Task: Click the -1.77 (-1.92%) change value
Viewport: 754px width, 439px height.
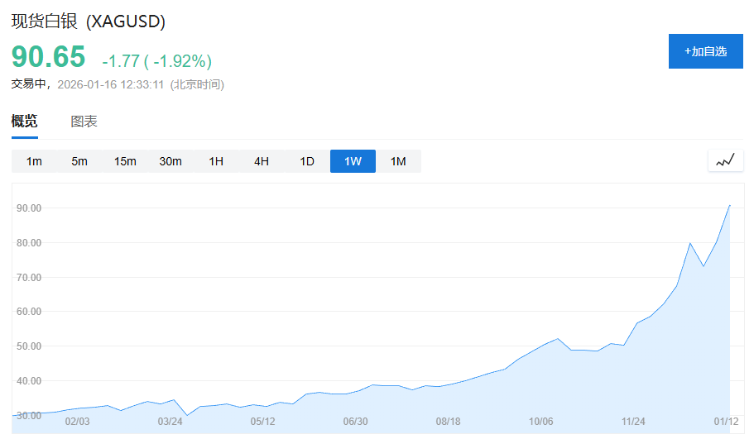Action: point(156,61)
